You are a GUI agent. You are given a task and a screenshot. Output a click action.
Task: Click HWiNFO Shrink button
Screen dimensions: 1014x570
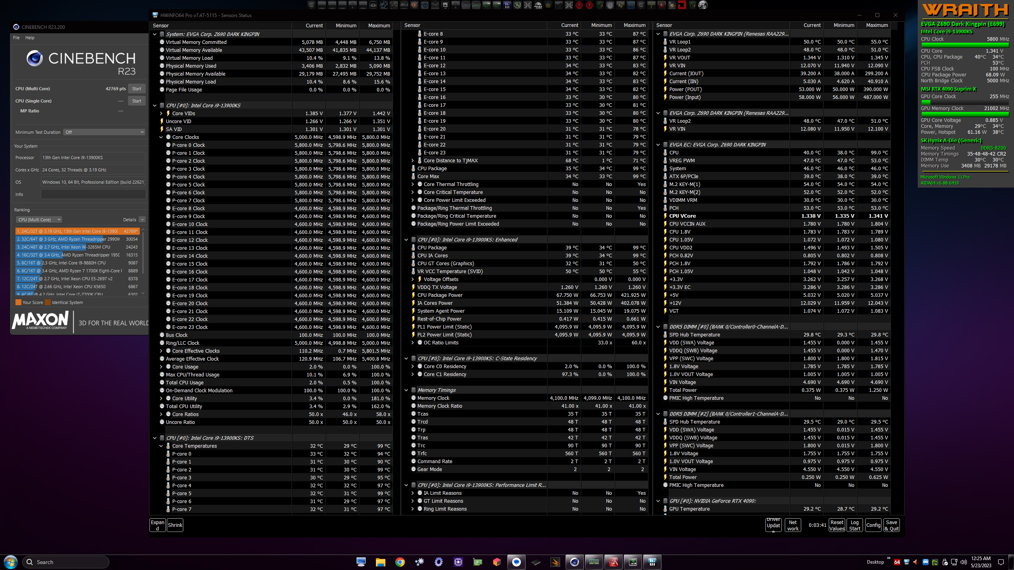click(x=175, y=525)
